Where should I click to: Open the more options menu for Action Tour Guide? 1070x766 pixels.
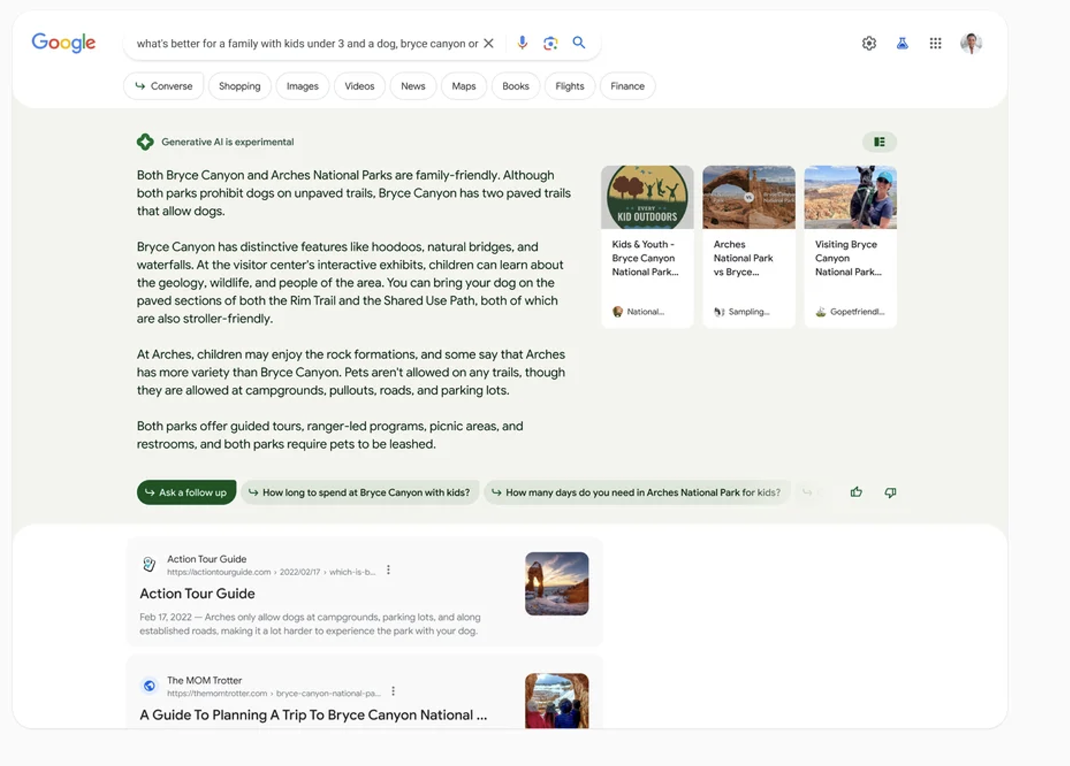(x=389, y=570)
